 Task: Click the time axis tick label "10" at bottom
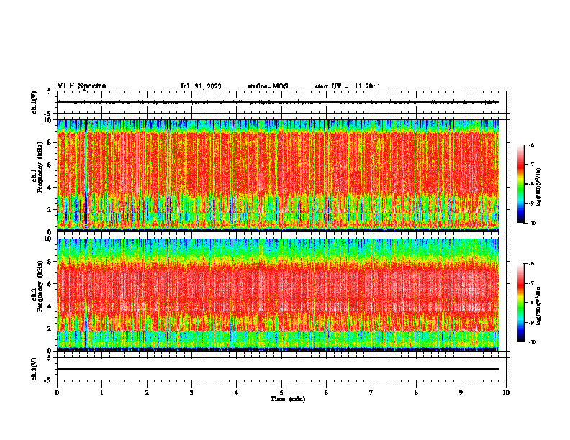[506, 393]
